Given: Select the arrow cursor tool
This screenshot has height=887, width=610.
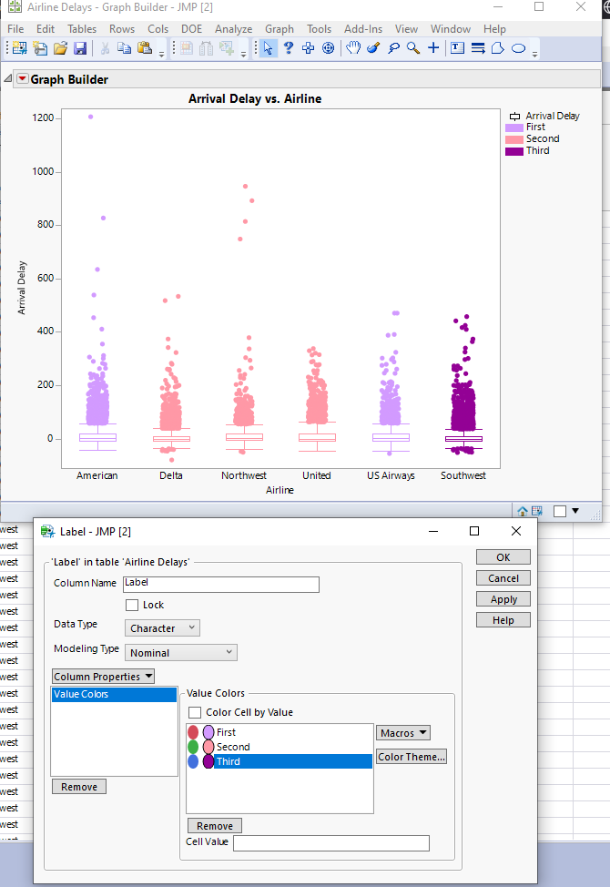Looking at the screenshot, I should pyautogui.click(x=269, y=48).
